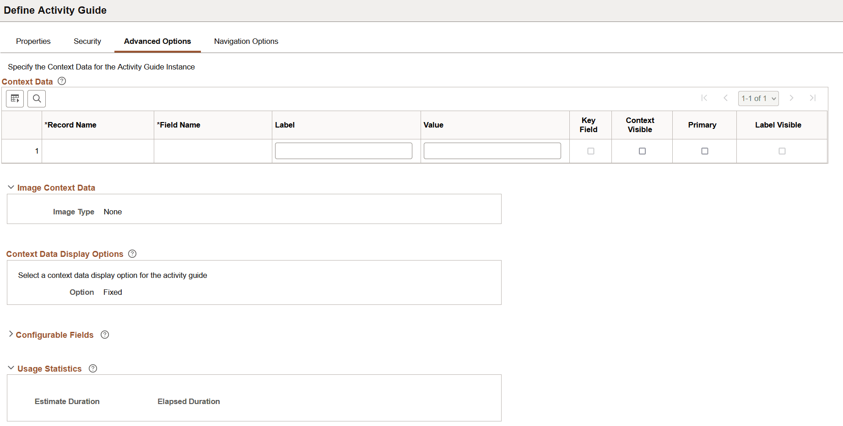Open the Navigation Options tab

click(246, 41)
